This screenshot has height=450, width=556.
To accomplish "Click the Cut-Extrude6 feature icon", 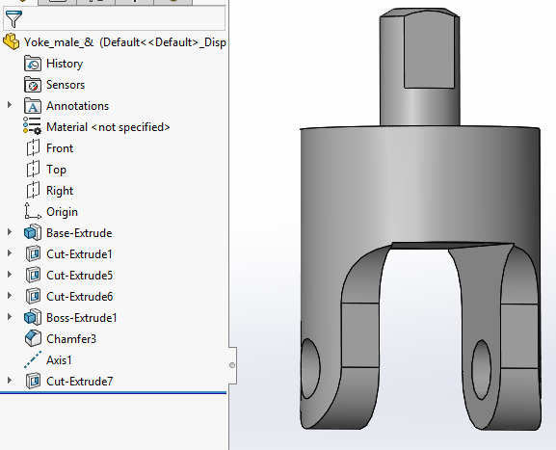I will (x=34, y=296).
